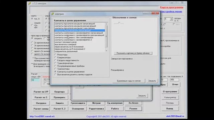Screen dimensions: 214x120
Task: Choose 'Выключатели, розетки, лампы и другое' radio
Action: click(55, 75)
